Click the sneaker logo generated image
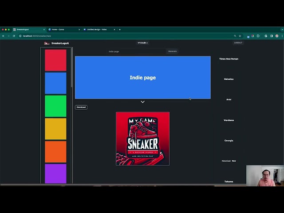 [x=143, y=139]
